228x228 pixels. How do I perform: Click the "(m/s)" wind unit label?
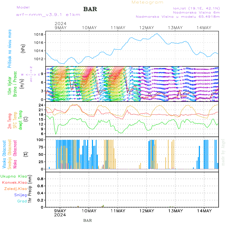(x=22, y=84)
